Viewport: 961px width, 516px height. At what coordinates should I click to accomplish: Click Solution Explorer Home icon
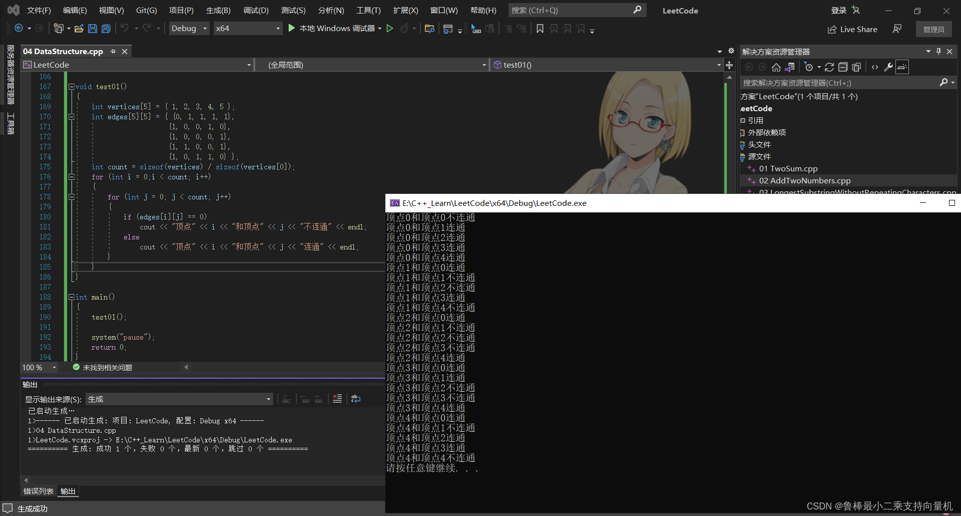click(776, 67)
